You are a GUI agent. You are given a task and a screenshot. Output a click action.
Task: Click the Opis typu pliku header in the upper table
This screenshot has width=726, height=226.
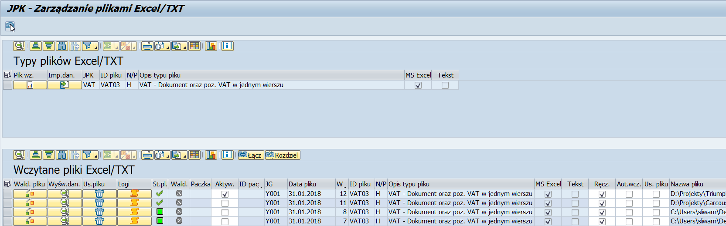coord(160,75)
